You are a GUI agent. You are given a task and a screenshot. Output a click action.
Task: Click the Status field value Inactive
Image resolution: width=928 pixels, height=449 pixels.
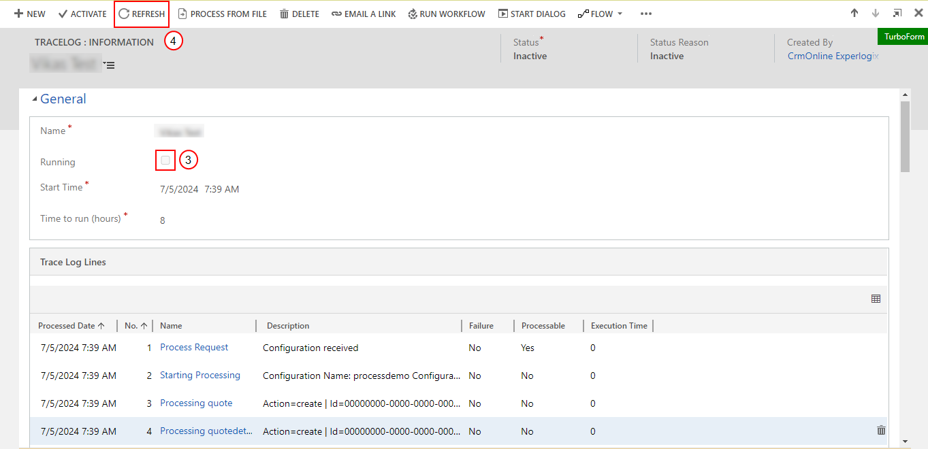tap(530, 56)
